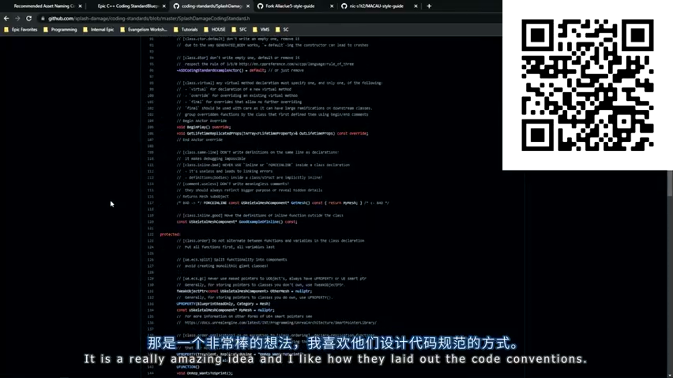673x378 pixels.
Task: Click the browser forward arrow
Action: tap(17, 18)
